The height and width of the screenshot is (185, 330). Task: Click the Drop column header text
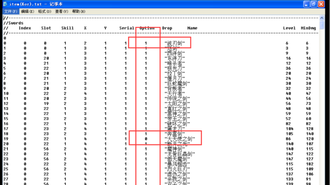[x=167, y=28]
